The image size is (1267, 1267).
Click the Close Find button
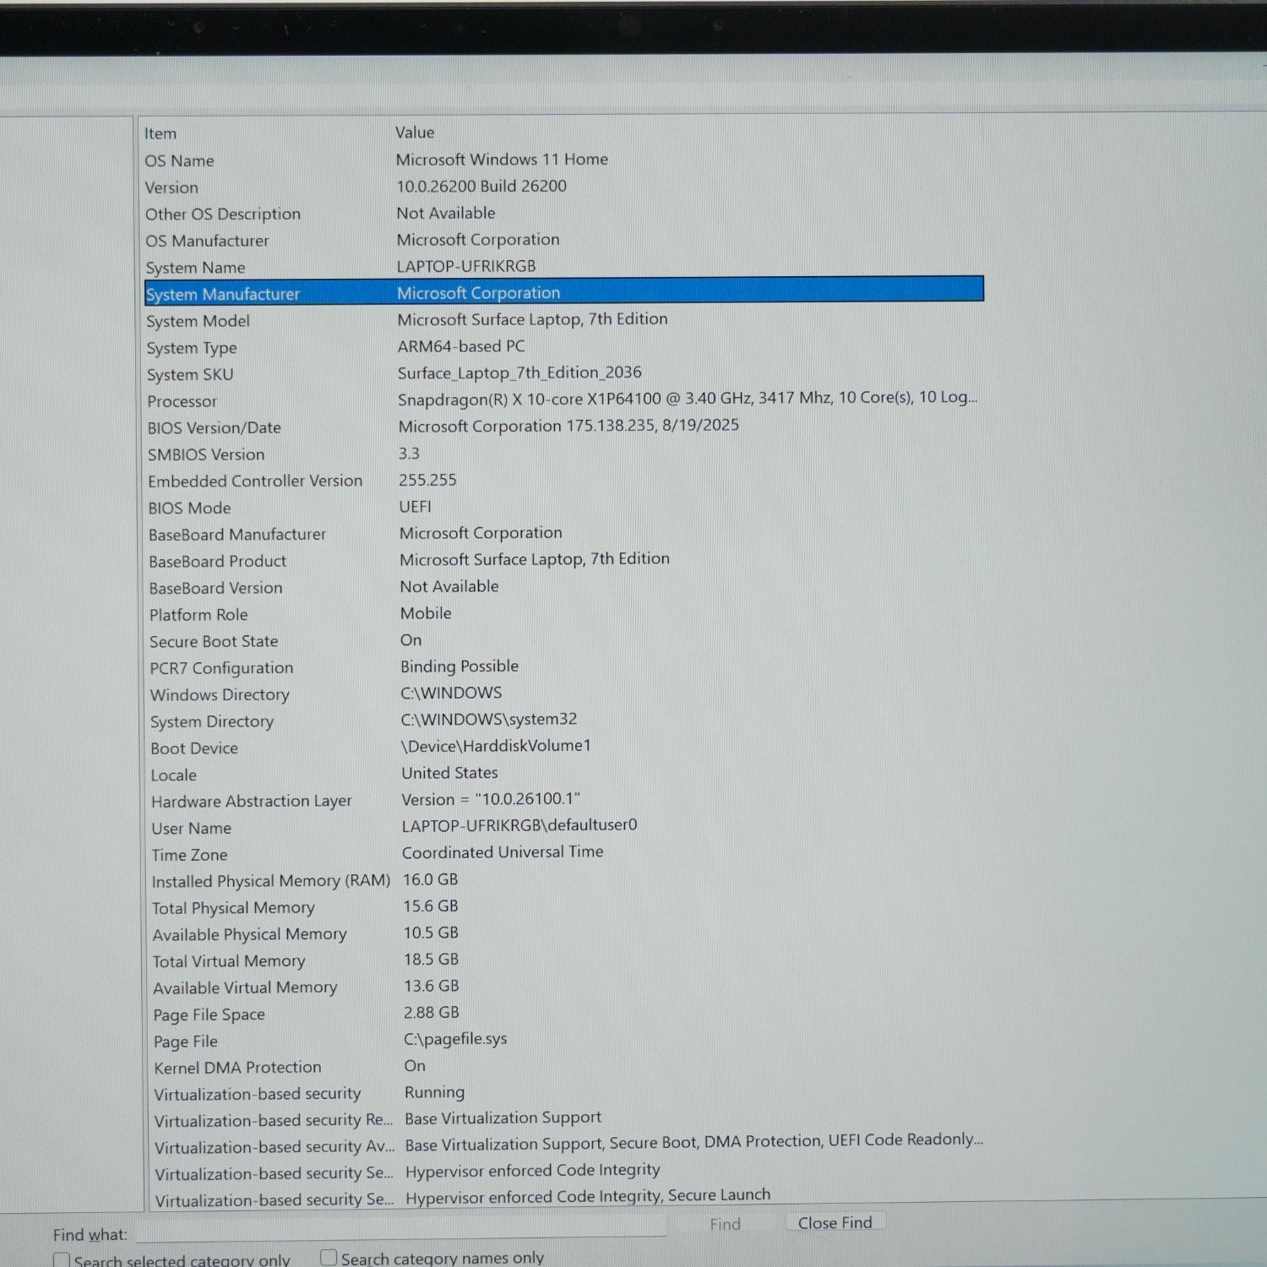(835, 1222)
